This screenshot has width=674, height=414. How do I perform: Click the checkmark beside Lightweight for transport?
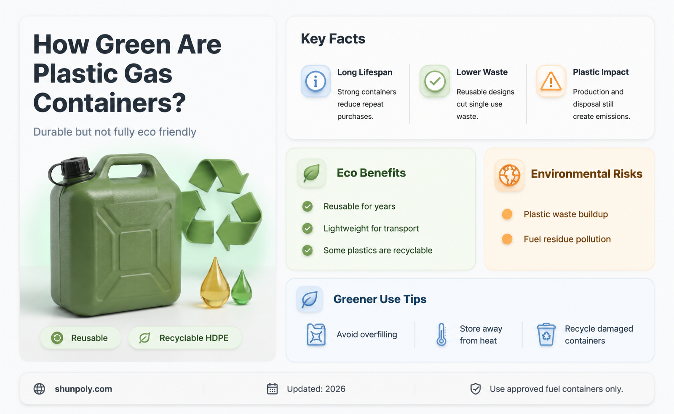tap(308, 228)
